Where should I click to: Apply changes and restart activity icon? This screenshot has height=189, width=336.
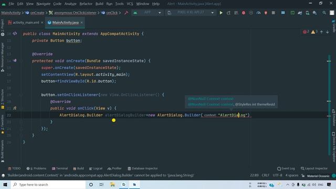coord(228,13)
